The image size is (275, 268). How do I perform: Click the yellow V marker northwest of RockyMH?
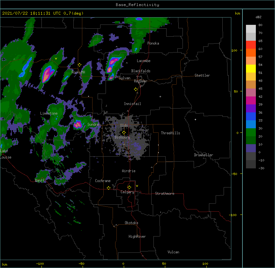[56, 59]
